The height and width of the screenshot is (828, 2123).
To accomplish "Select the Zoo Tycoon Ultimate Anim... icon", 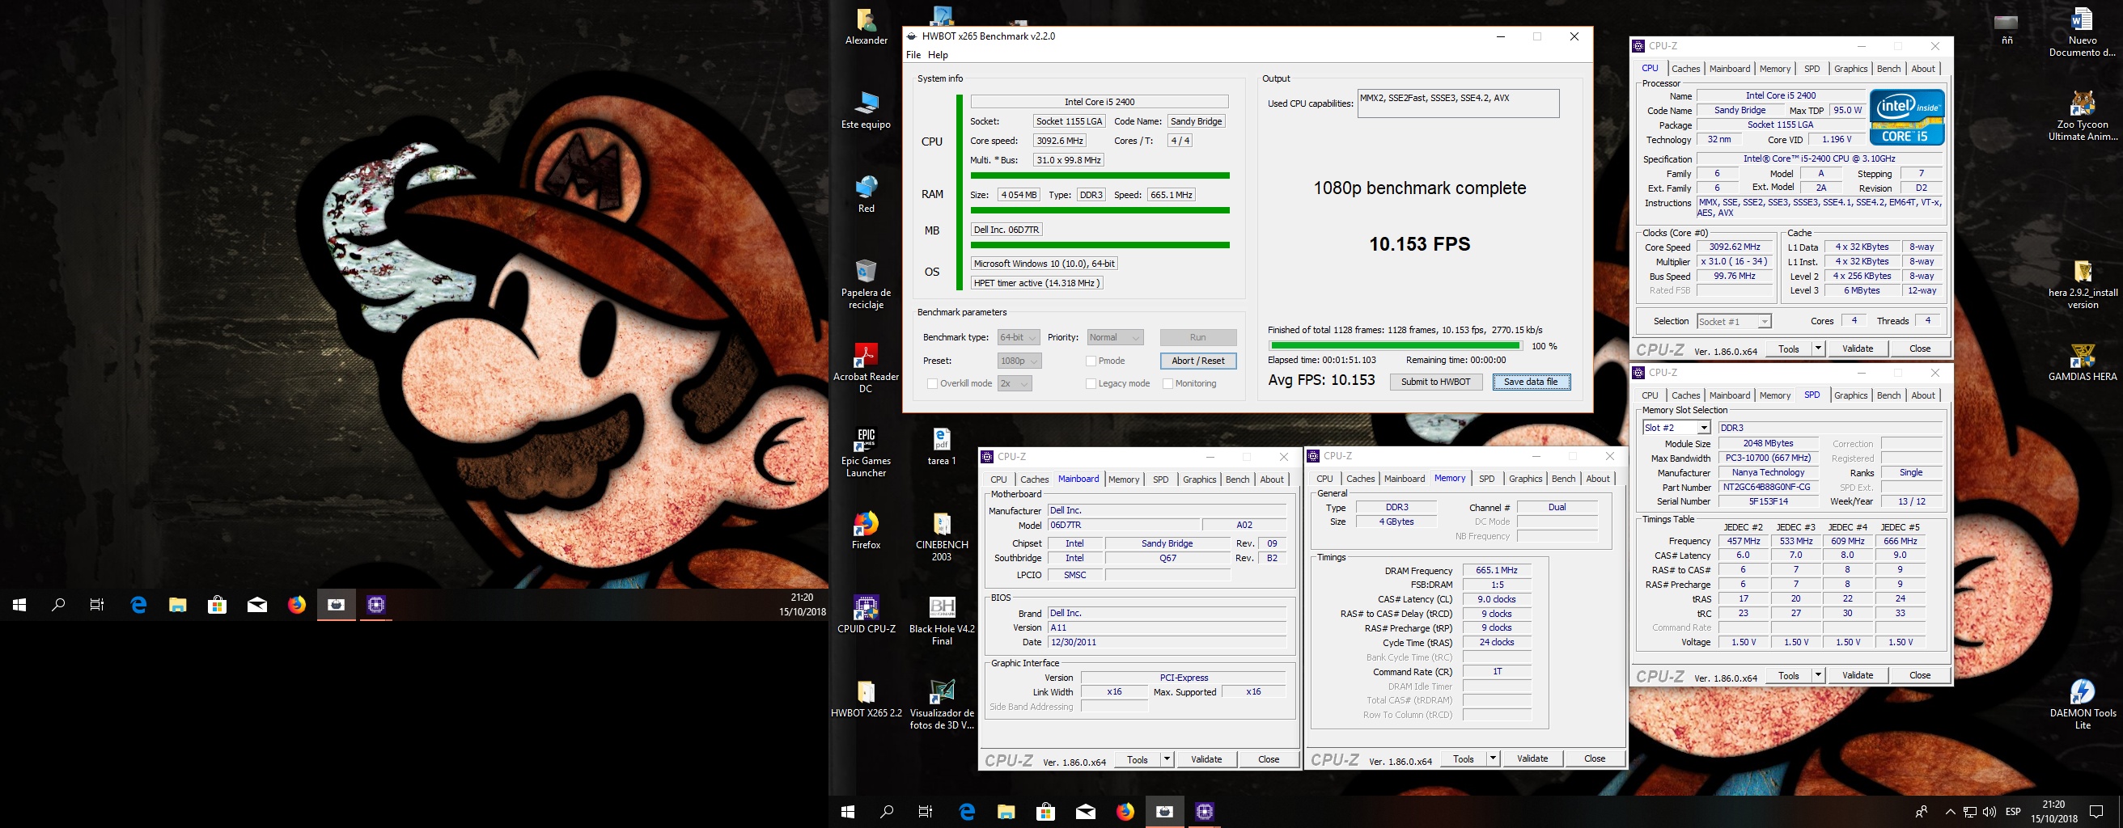I will [x=2083, y=116].
